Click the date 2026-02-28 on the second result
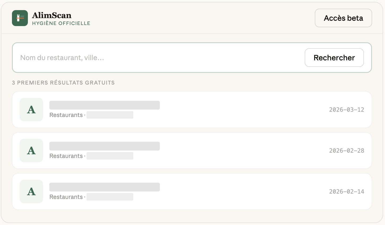The width and height of the screenshot is (385, 225). click(346, 150)
